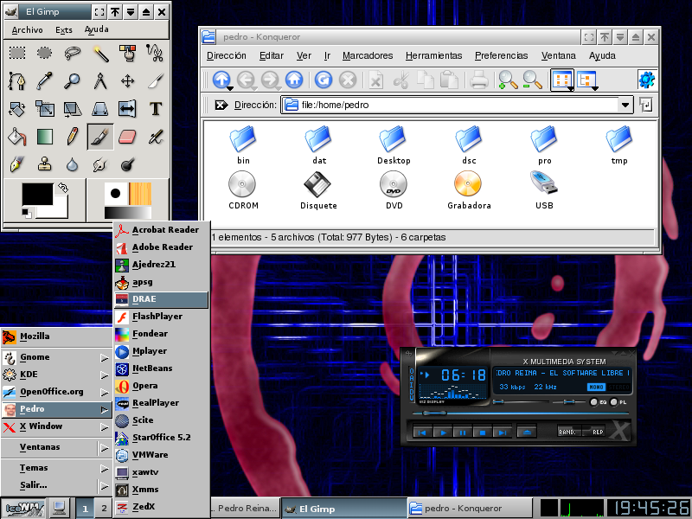Click the zoom in magnifier icon
Screen dimensions: 692x519
coord(508,80)
